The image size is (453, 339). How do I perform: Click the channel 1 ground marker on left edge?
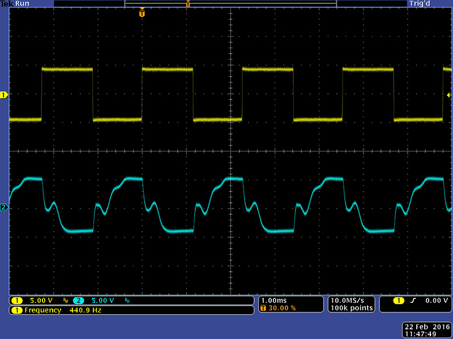coord(4,95)
